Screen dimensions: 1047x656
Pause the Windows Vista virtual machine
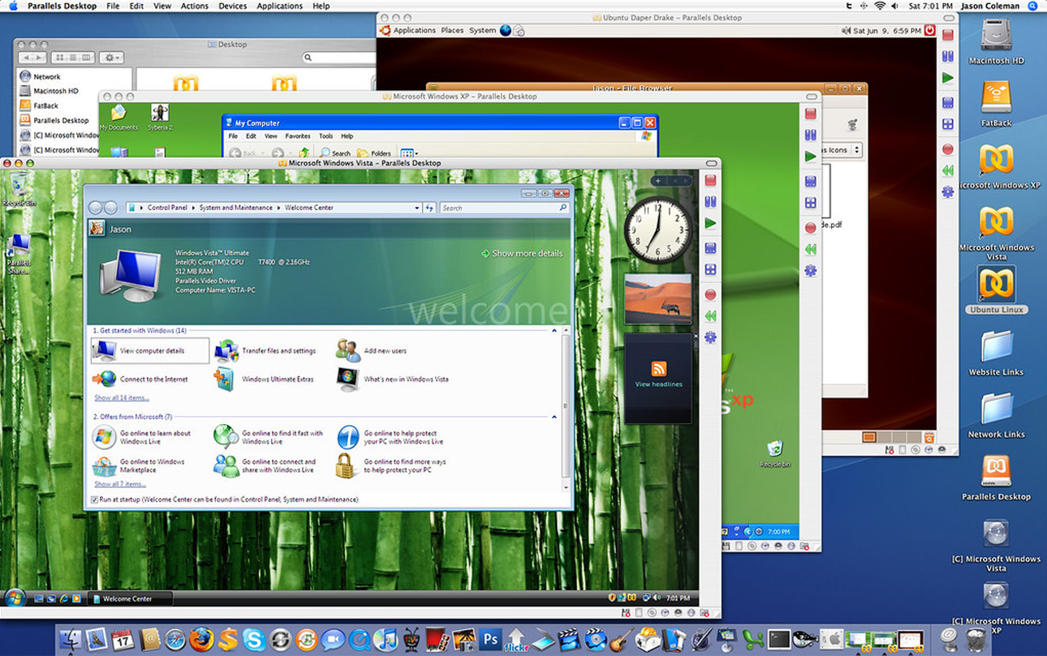(x=710, y=201)
